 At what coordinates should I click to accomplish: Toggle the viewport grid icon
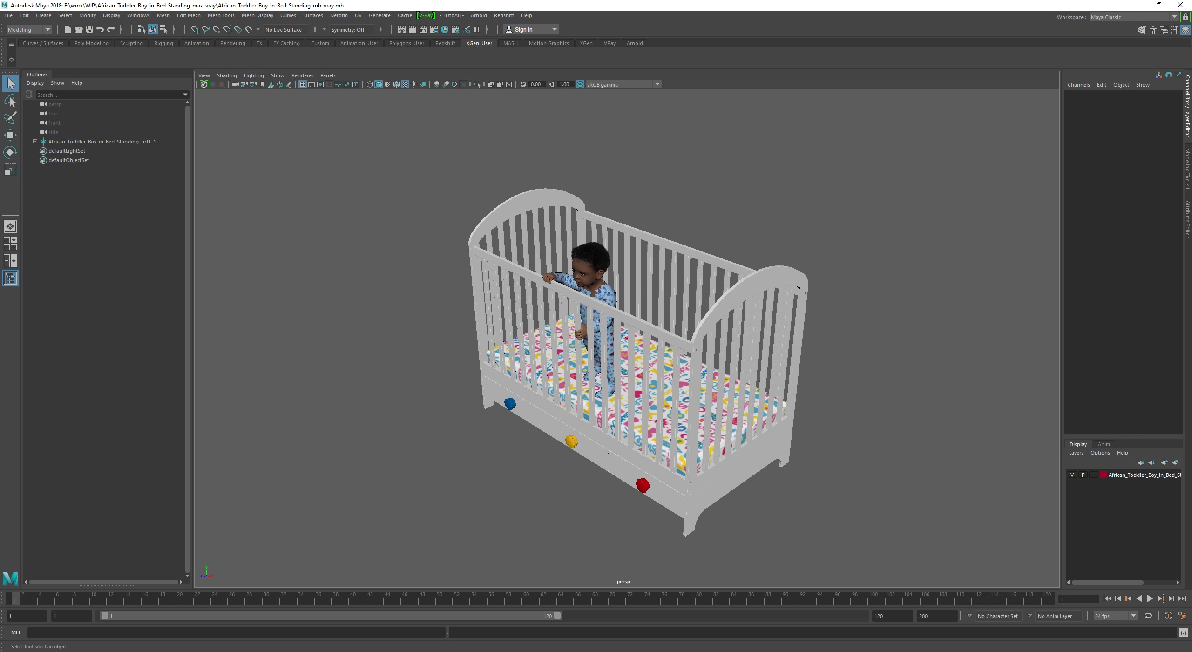click(303, 84)
